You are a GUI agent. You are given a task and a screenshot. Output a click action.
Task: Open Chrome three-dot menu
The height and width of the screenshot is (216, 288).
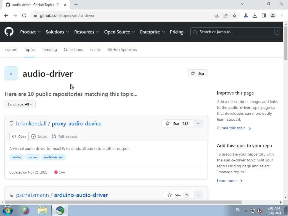point(282,16)
